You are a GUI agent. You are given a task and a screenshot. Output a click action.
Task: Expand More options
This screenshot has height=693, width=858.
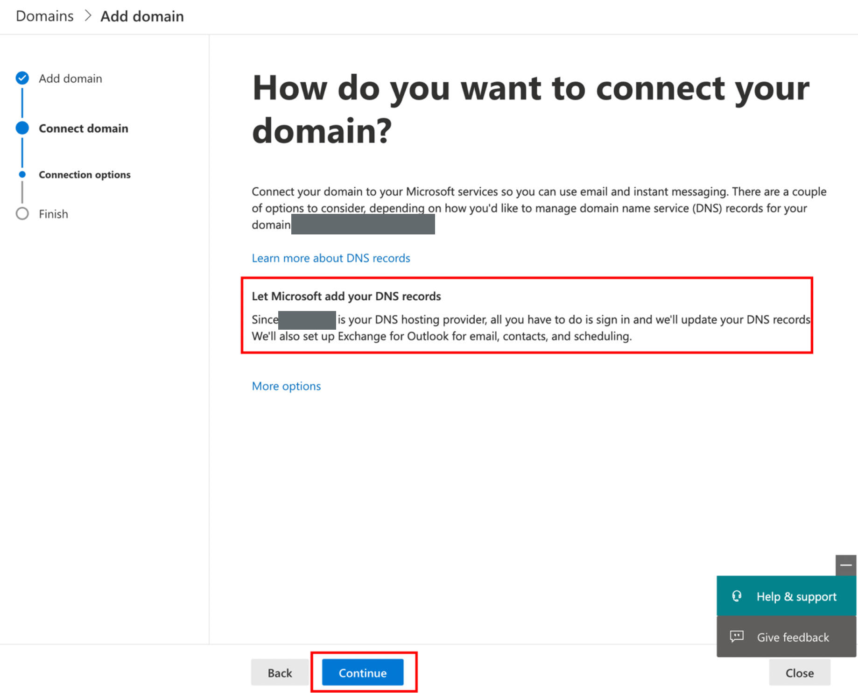[x=286, y=386]
